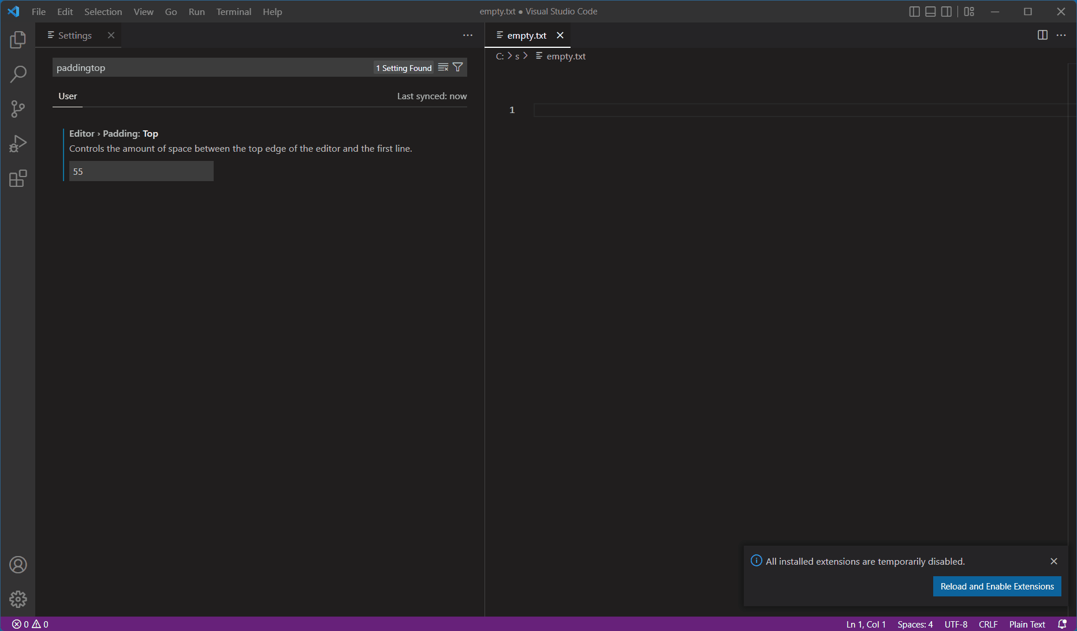Expand the breadcrumb for folder s
The image size is (1077, 631).
(x=517, y=56)
